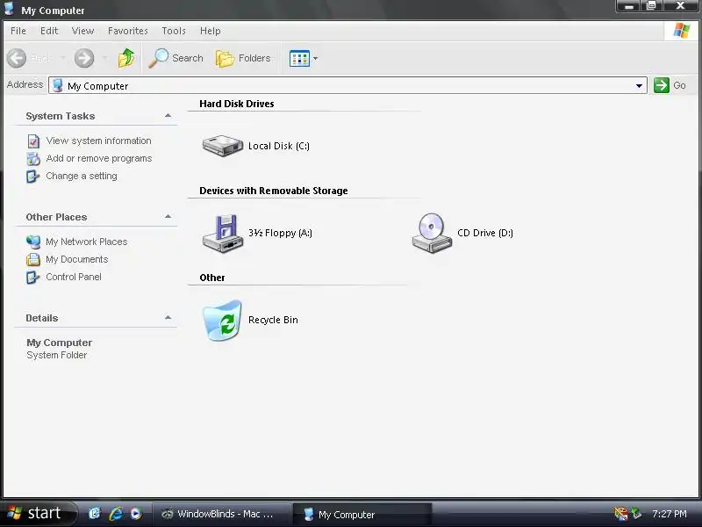Switch to WindowBlinds taskbar button
The image size is (702, 527).
(220, 514)
